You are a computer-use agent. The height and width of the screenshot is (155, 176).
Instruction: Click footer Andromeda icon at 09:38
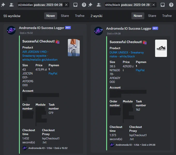click(112, 145)
